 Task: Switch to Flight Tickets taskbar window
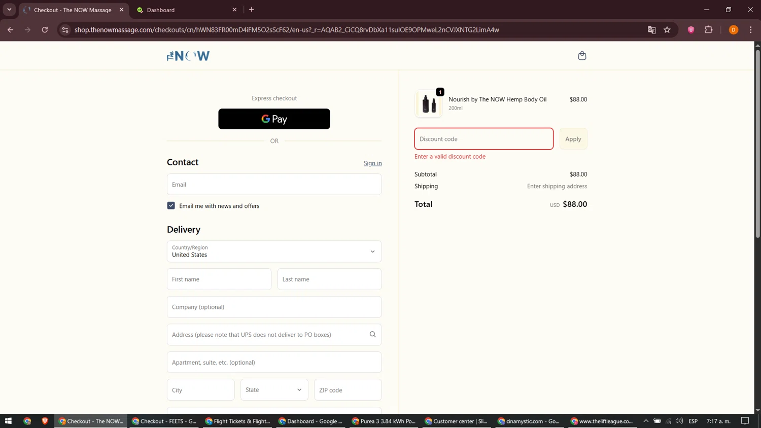pyautogui.click(x=237, y=421)
